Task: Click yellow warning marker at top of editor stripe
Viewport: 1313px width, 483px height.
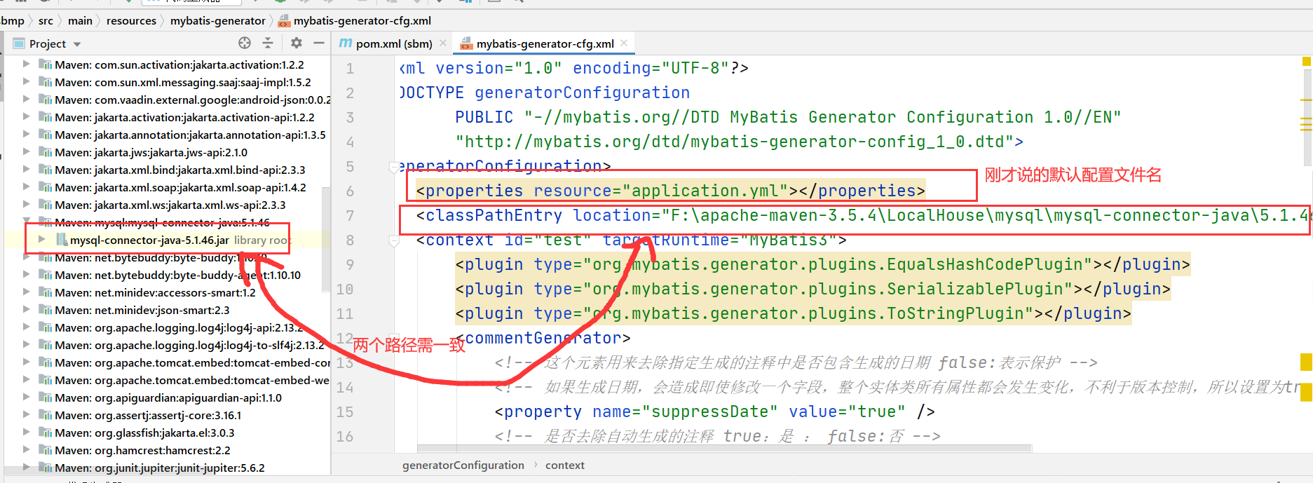Action: 1307,62
